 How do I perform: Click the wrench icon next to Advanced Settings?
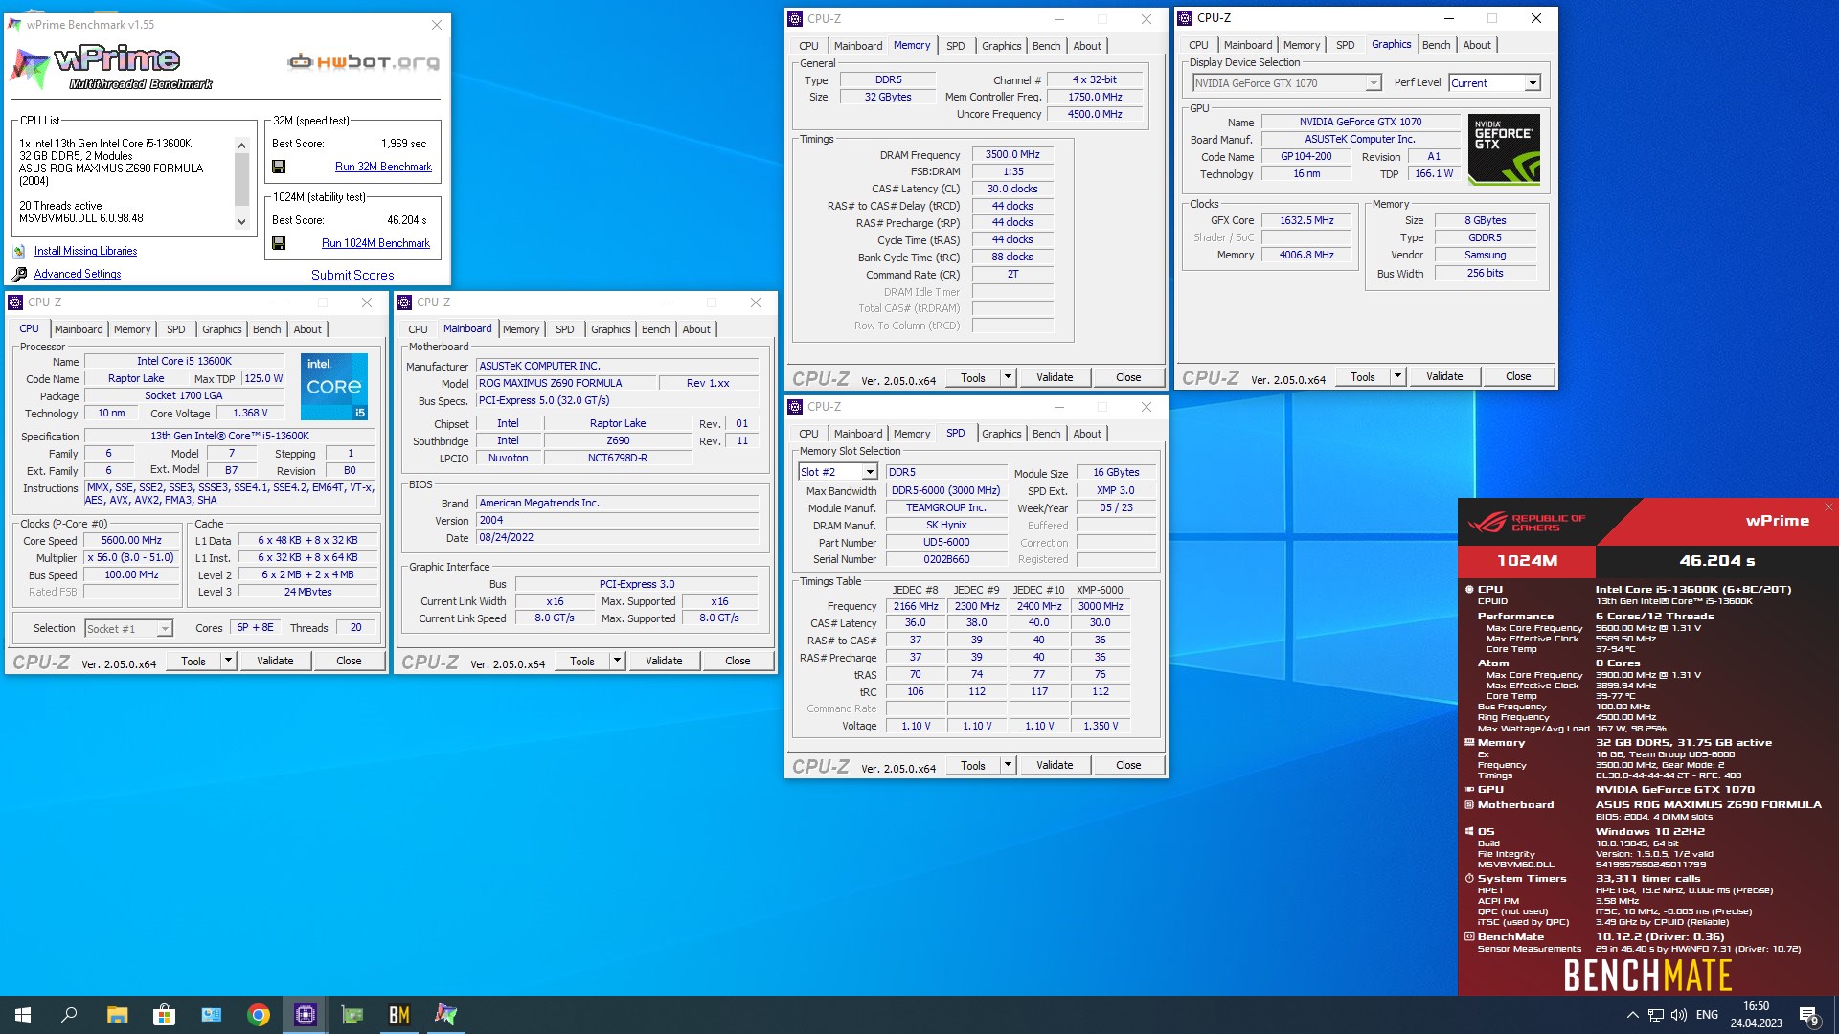[x=19, y=275]
